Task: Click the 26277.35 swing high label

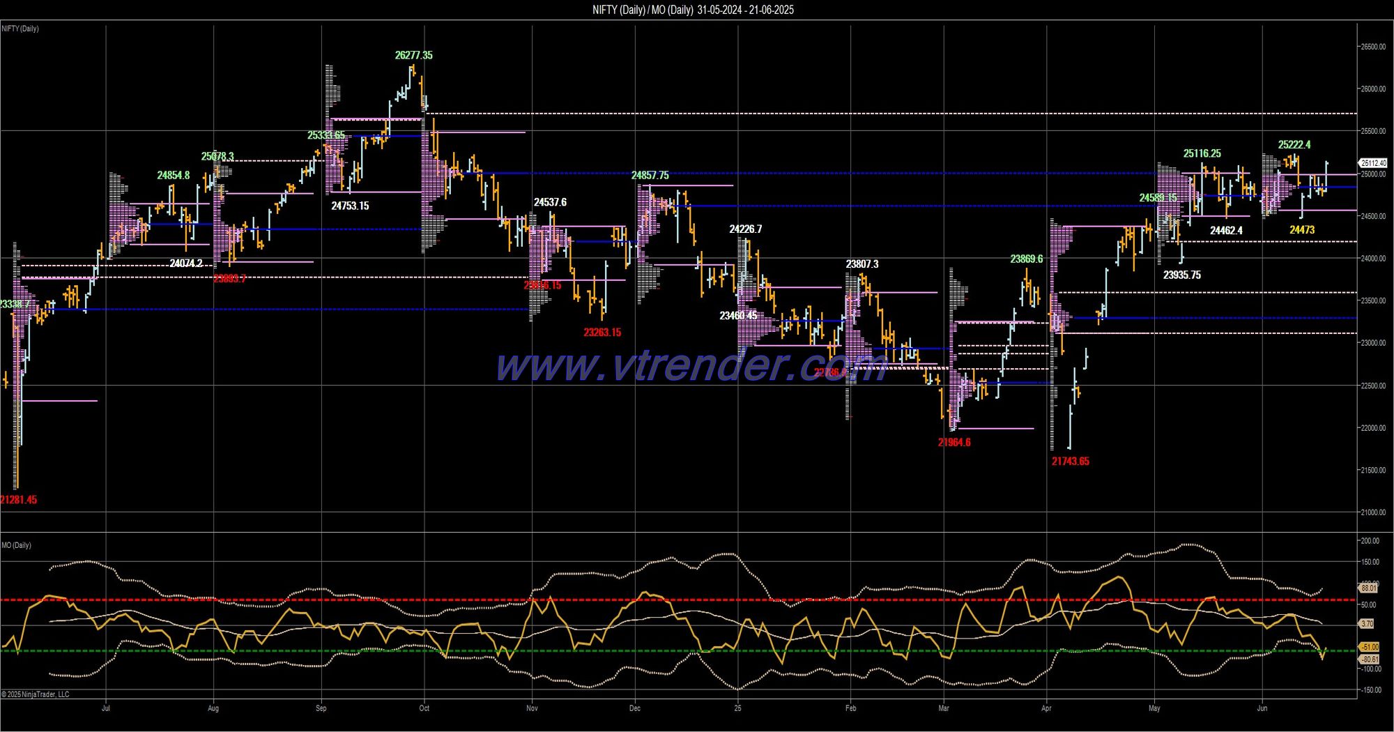Action: tap(413, 55)
